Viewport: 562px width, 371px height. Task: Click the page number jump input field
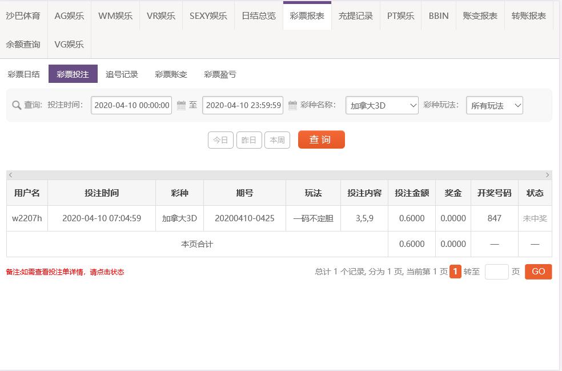(496, 272)
